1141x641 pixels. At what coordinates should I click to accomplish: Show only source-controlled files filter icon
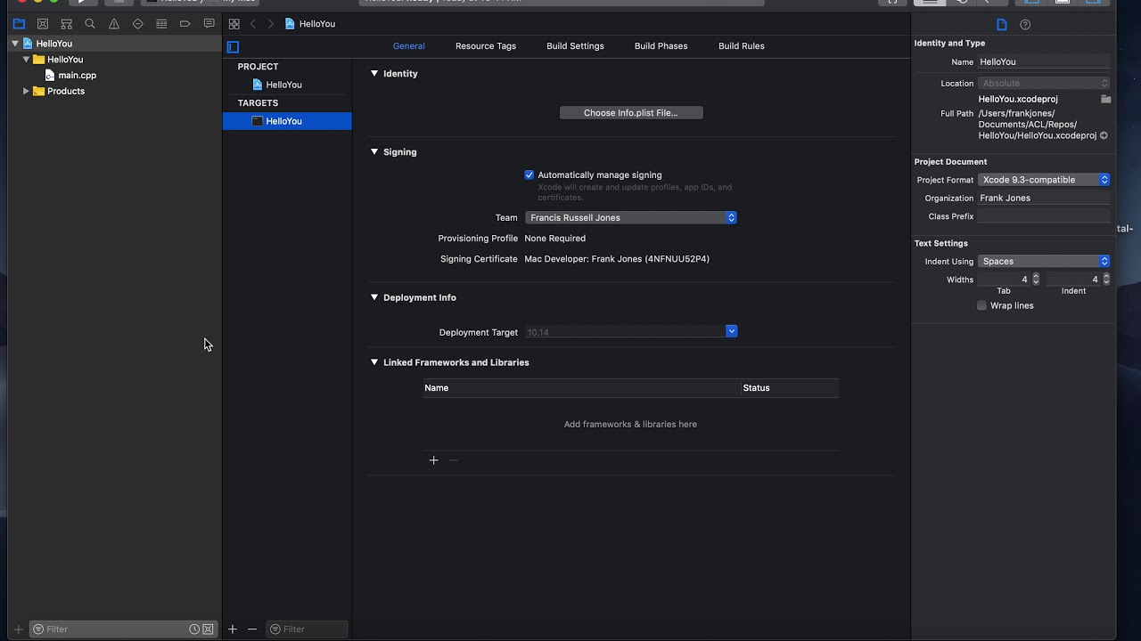(208, 629)
